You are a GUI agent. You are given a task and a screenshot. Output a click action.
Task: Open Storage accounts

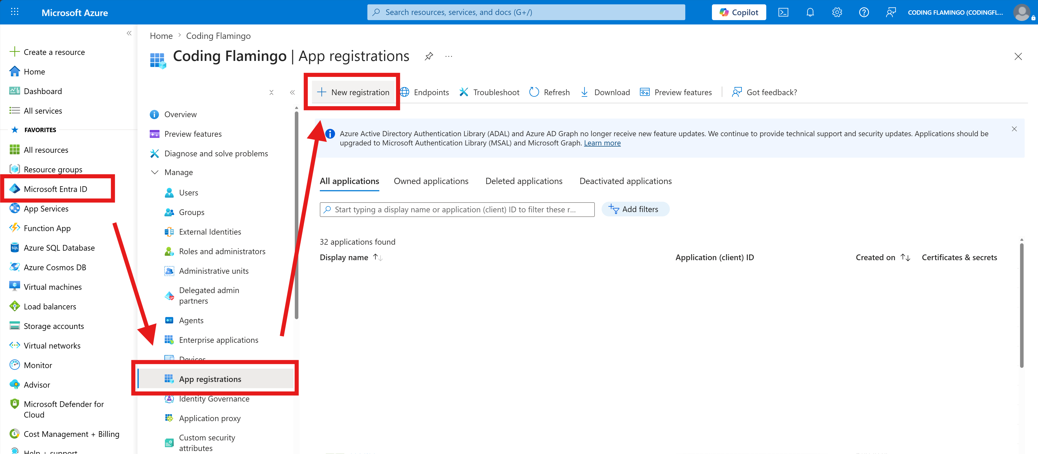pyautogui.click(x=46, y=326)
